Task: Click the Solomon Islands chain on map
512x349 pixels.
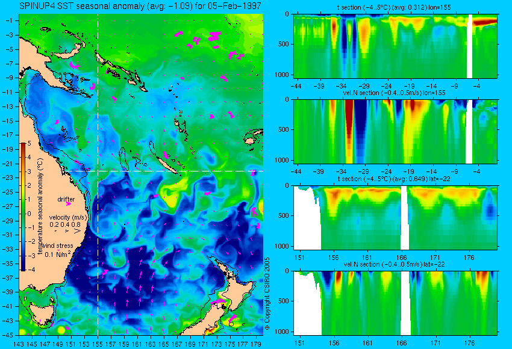Action: click(122, 69)
